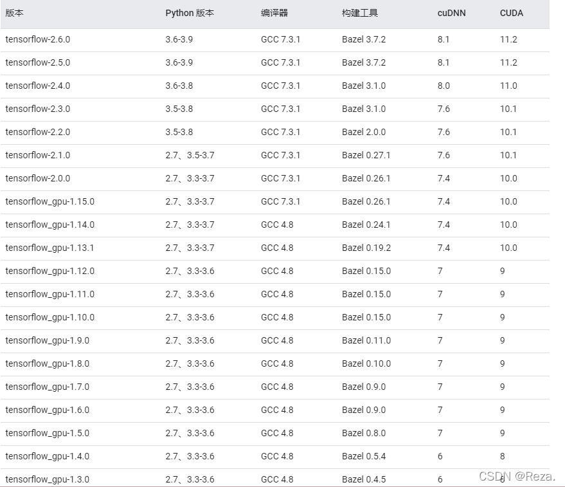The height and width of the screenshot is (487, 565).
Task: Select the tensorflow_gpu-1.7.0 cell
Action: [x=47, y=387]
